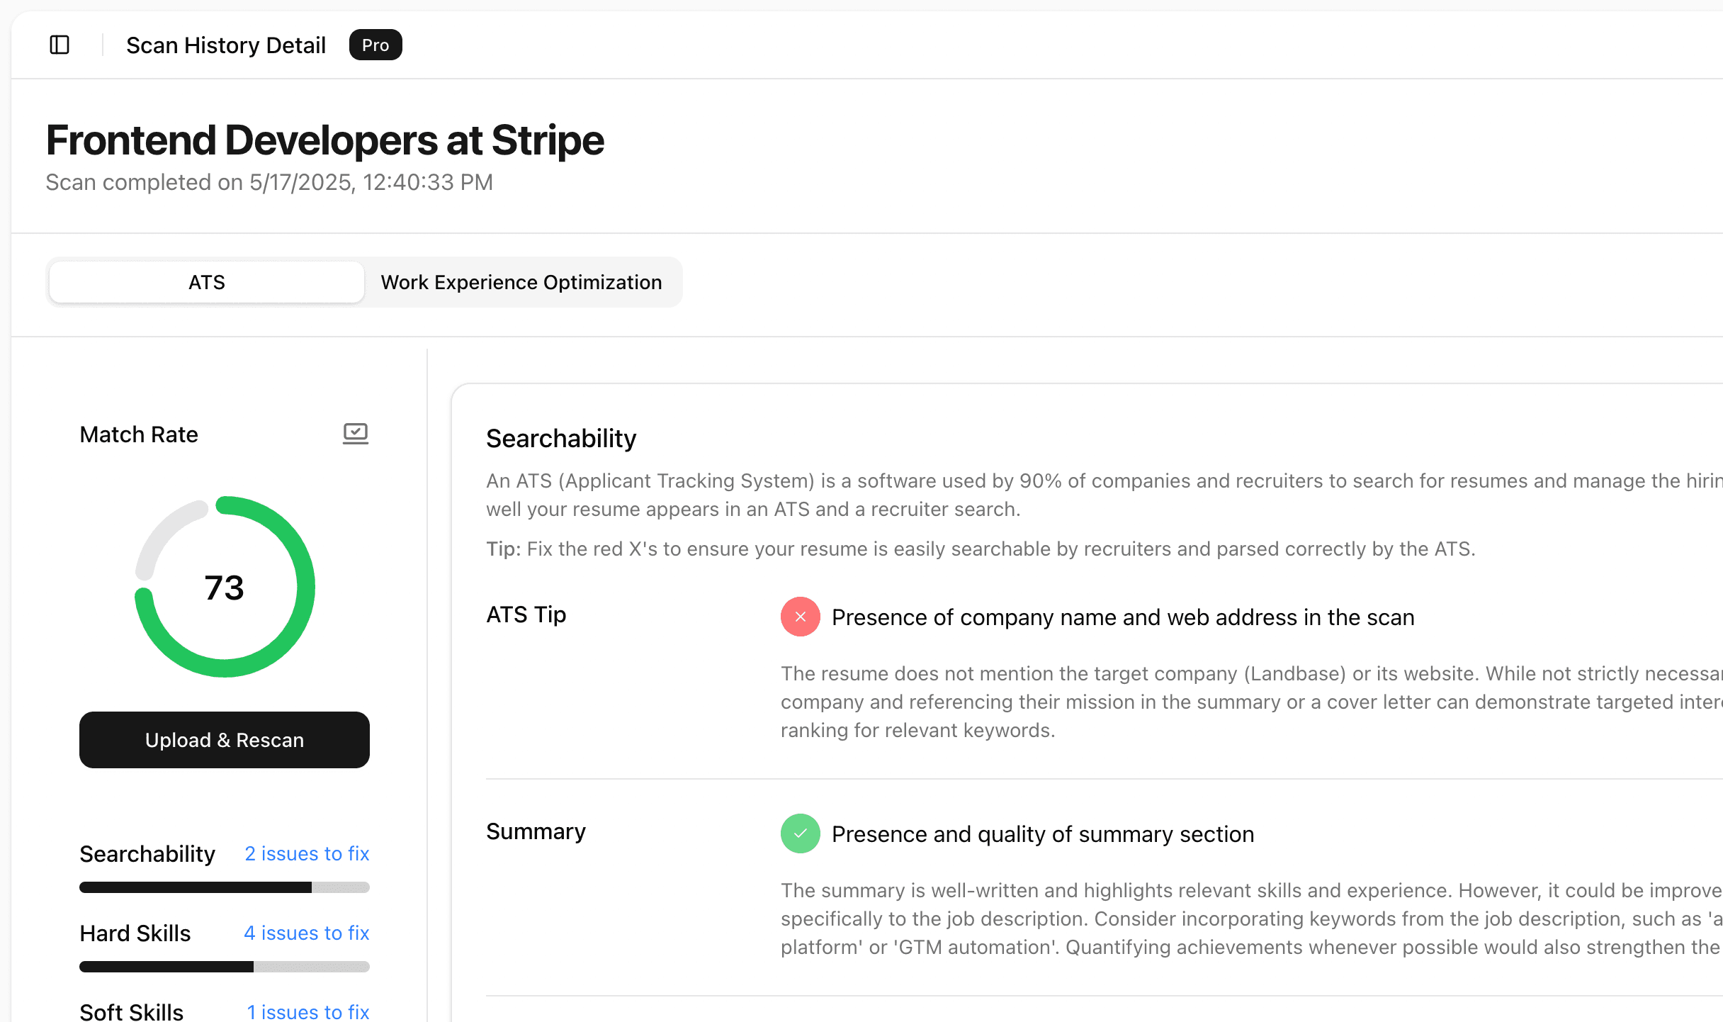Click the Pro badge
Image resolution: width=1723 pixels, height=1022 pixels.
click(375, 45)
